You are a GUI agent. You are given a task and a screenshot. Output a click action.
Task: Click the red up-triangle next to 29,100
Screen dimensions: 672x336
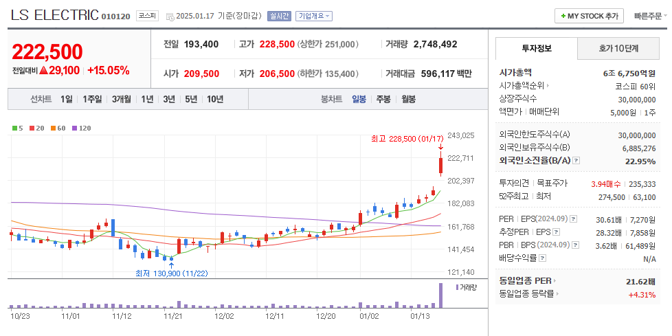pos(43,71)
